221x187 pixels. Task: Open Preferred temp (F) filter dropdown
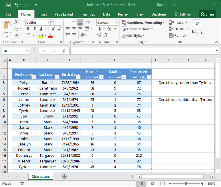[149, 77]
